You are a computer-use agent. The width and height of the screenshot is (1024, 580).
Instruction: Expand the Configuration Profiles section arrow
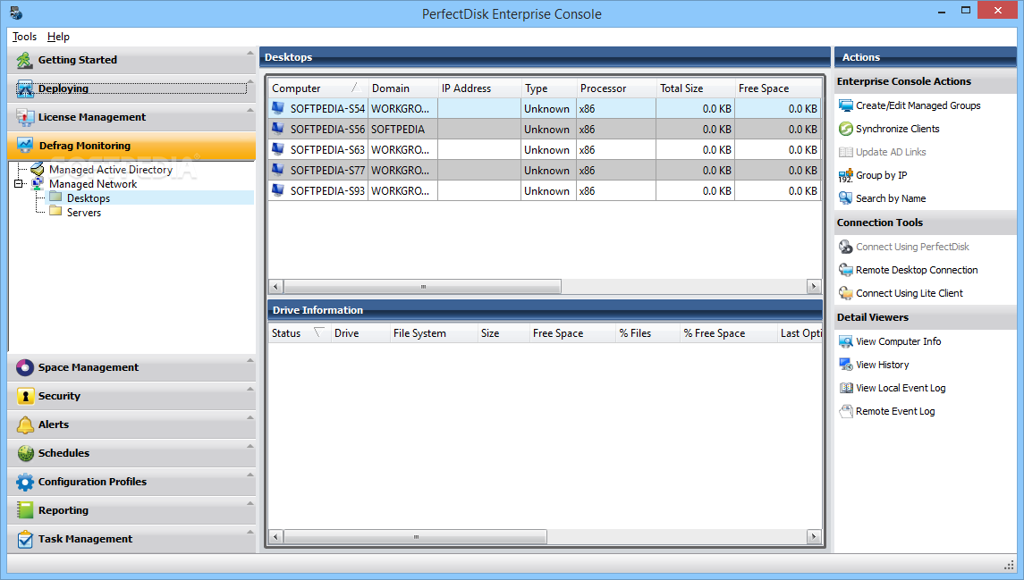(250, 475)
